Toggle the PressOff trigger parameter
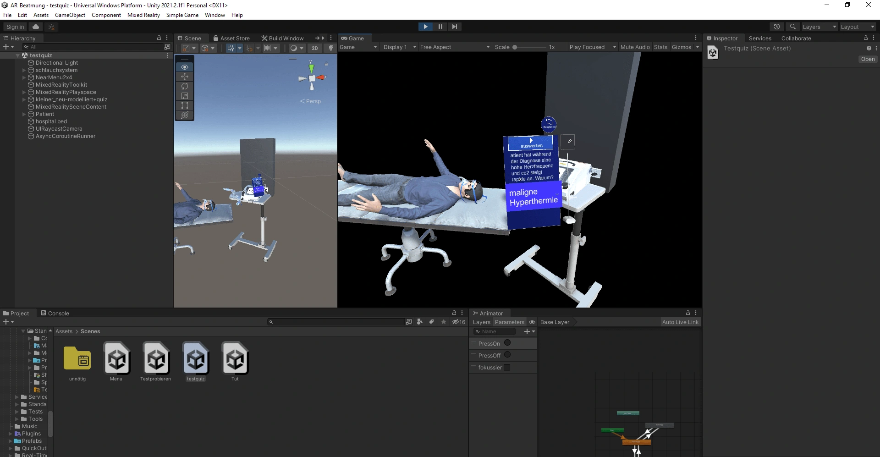The width and height of the screenshot is (880, 457). [x=507, y=355]
